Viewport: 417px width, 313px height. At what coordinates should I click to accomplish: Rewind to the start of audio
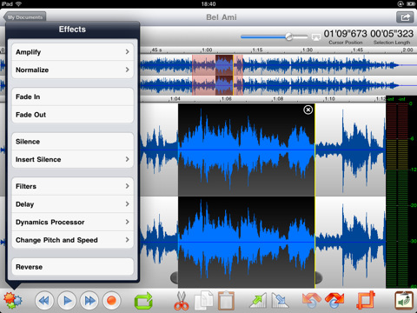[44, 301]
